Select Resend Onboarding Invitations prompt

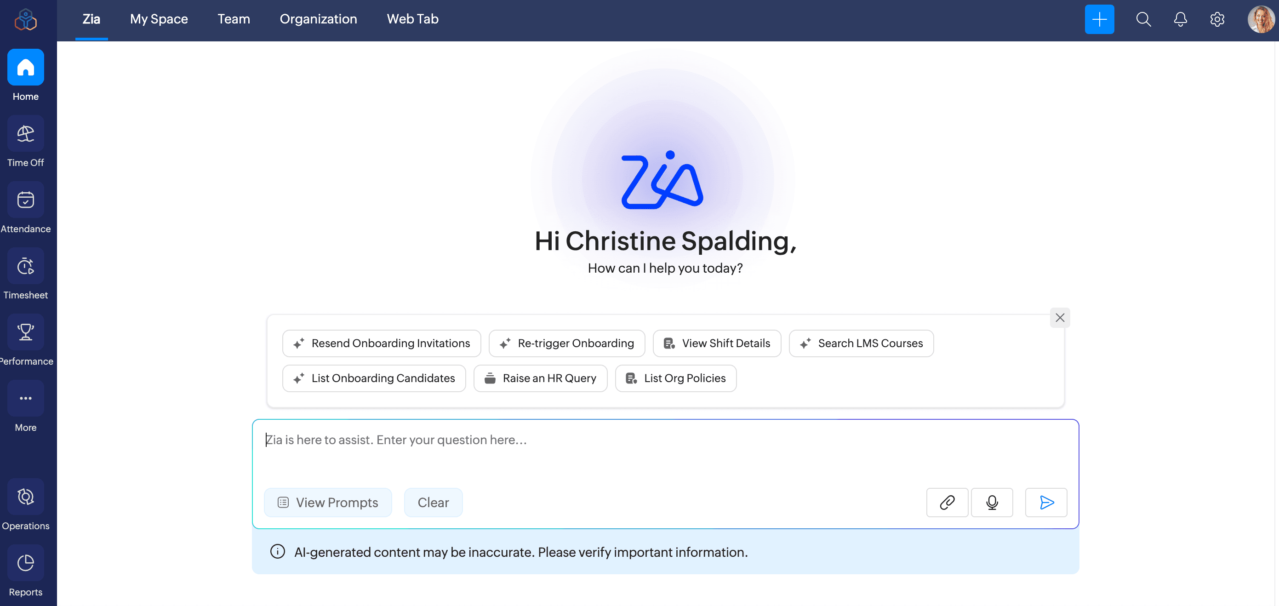coord(381,343)
